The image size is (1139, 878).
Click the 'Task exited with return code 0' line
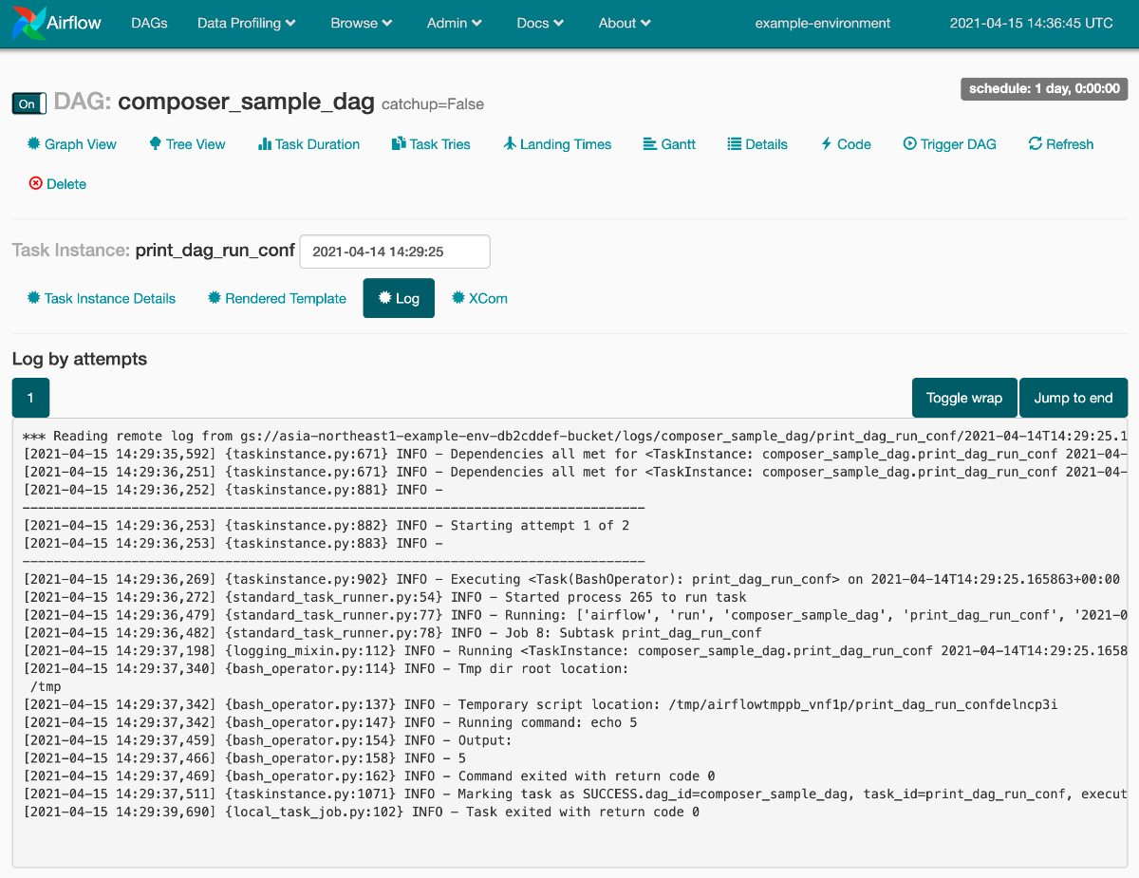pos(361,813)
